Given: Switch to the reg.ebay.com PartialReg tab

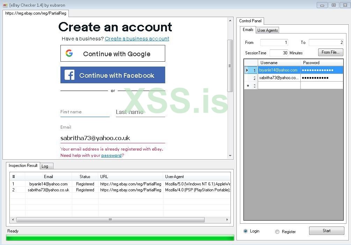Looking at the screenshot, I should click(x=36, y=13).
